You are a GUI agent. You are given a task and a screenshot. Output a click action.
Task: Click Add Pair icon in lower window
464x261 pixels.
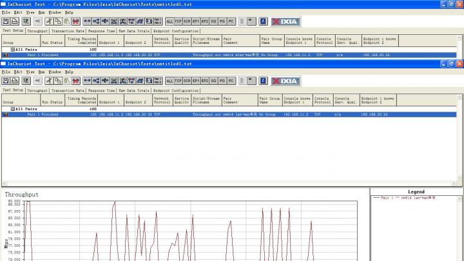click(87, 81)
